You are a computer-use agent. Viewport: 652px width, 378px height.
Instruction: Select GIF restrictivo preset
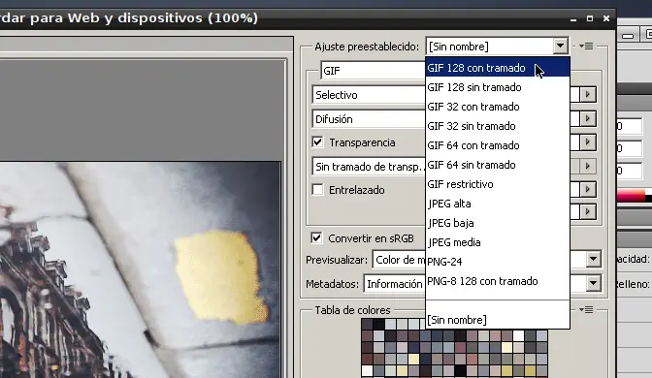click(498, 184)
